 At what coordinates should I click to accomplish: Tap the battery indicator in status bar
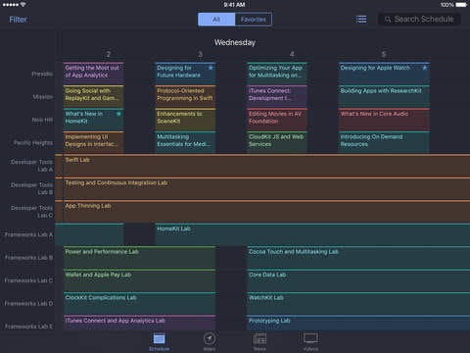[x=461, y=5]
